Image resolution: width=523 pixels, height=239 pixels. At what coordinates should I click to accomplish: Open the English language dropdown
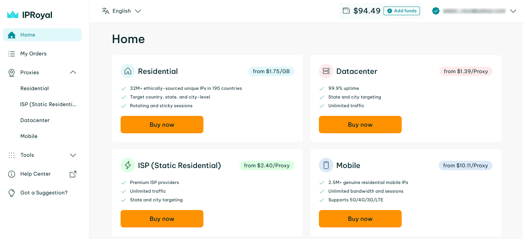[x=122, y=11]
